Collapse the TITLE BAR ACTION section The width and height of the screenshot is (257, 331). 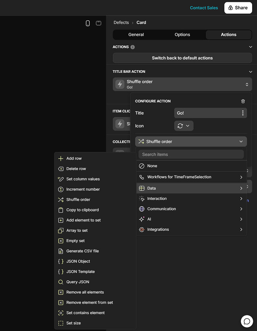[x=251, y=72]
